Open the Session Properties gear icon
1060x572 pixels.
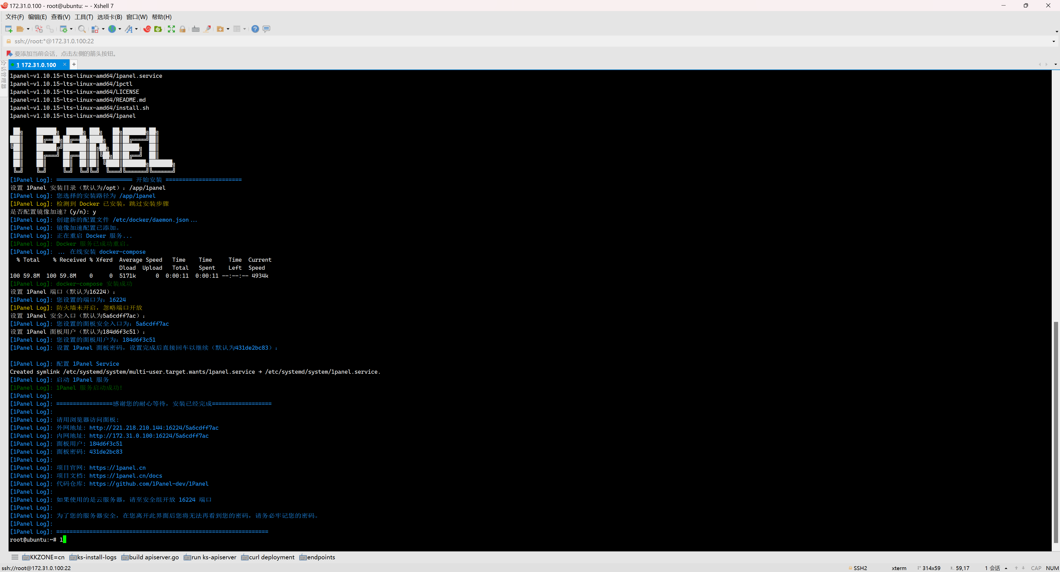coord(63,29)
